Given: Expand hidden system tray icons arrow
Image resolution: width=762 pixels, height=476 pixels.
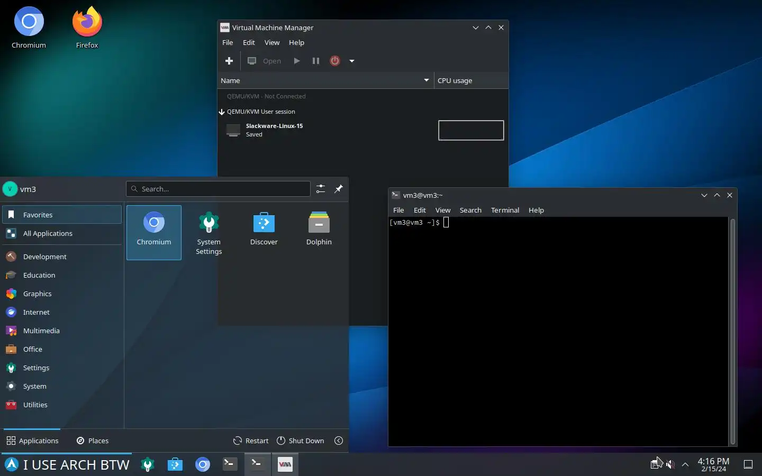Looking at the screenshot, I should (x=685, y=464).
